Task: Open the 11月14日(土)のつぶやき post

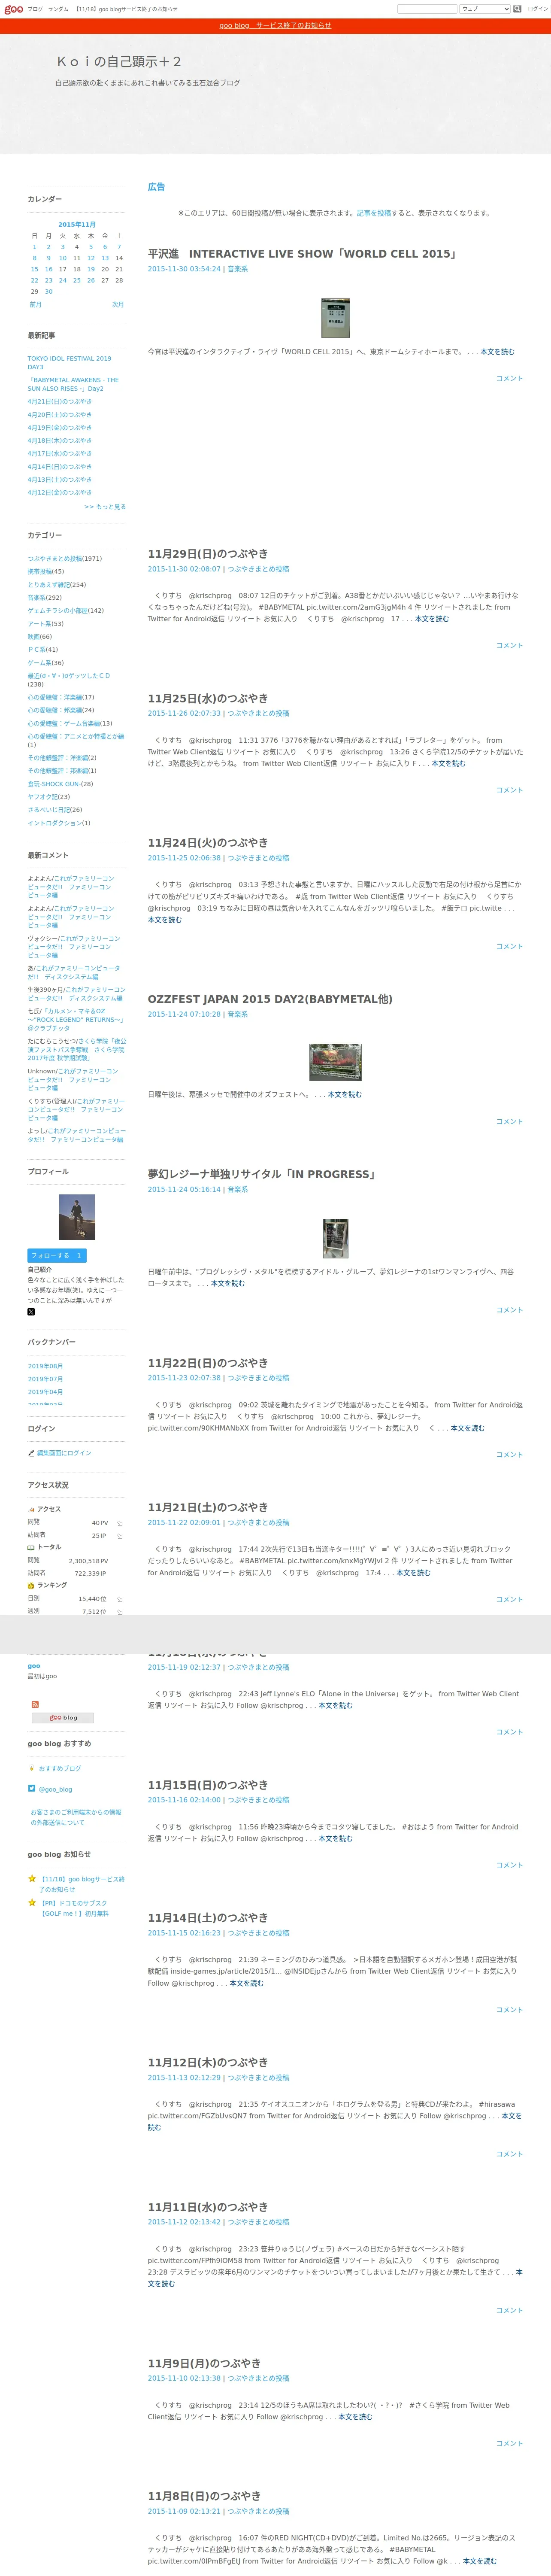Action: (208, 1918)
